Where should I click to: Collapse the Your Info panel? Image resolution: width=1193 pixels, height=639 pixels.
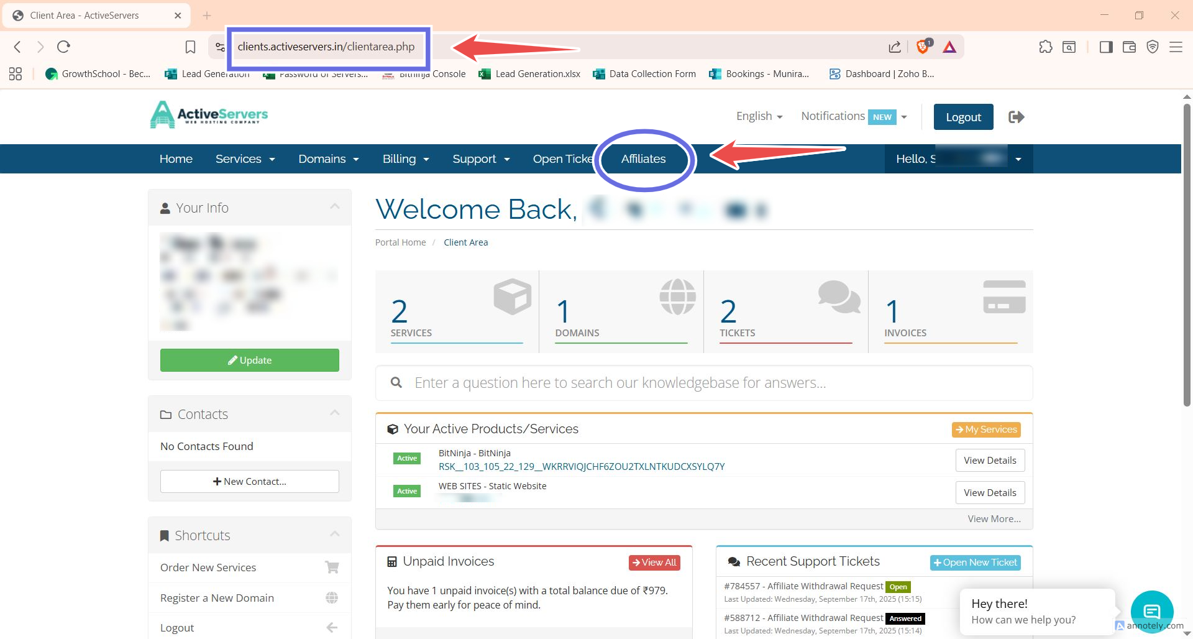coord(335,206)
